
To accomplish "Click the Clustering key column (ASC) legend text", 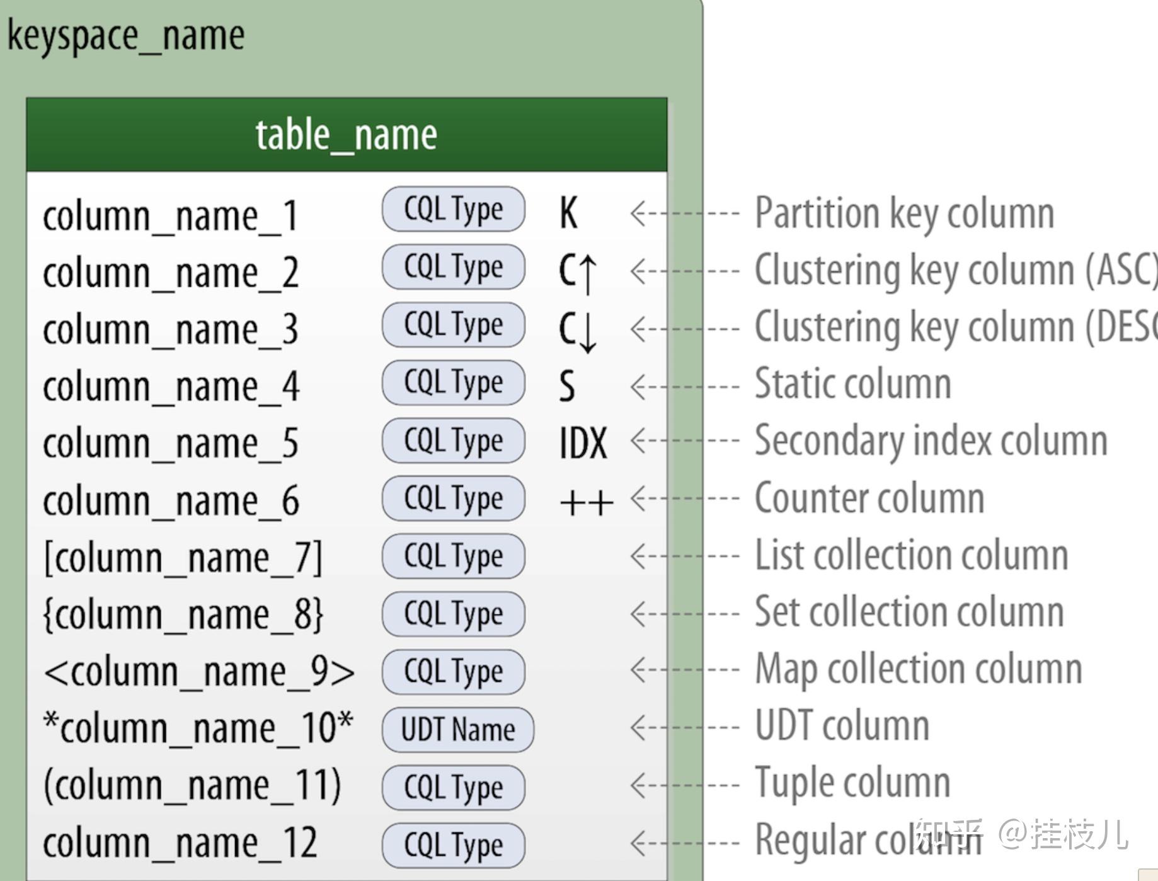I will point(956,271).
